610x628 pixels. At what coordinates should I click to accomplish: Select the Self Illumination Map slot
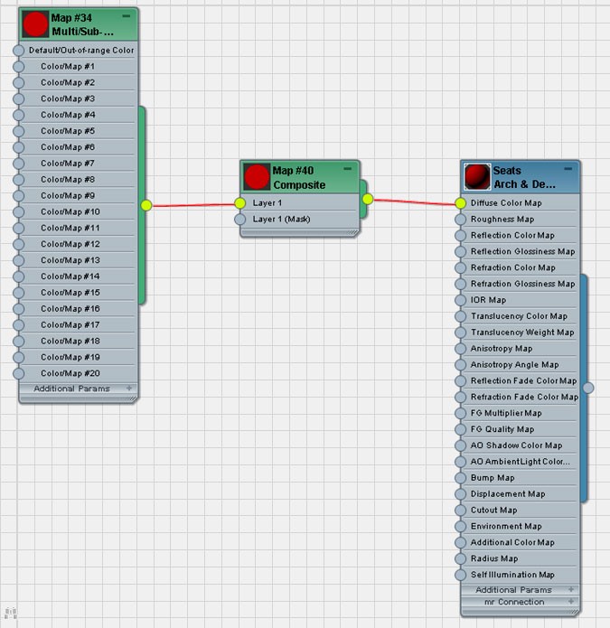point(519,575)
